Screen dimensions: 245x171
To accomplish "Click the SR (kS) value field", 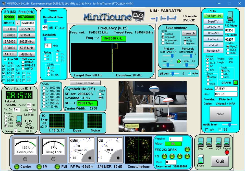I will coord(9,17).
